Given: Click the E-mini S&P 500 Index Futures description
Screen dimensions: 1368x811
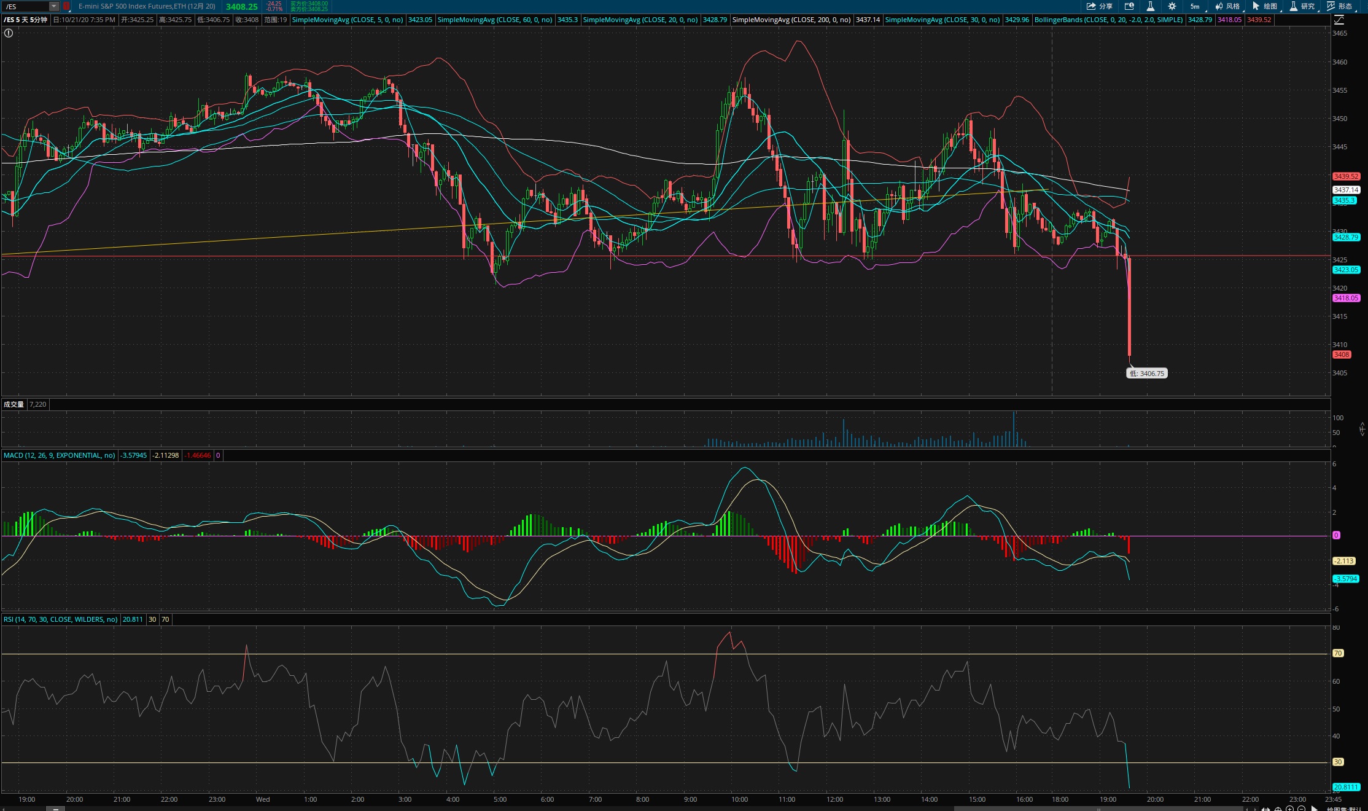Looking at the screenshot, I should click(x=147, y=6).
